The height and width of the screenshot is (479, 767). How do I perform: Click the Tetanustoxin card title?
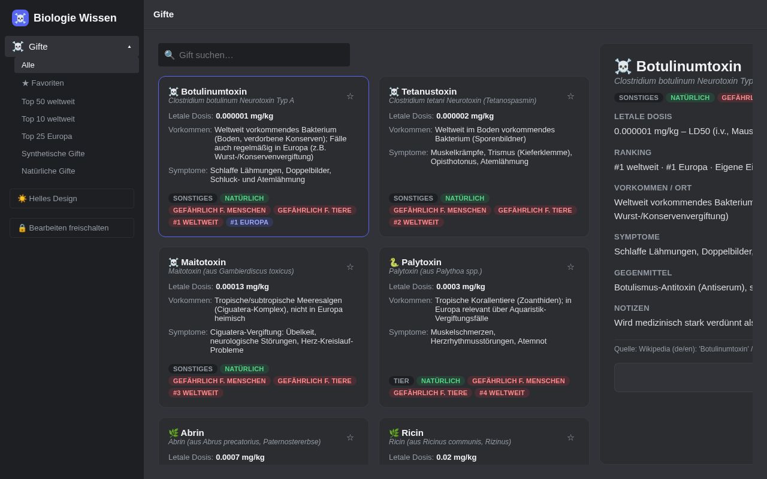pyautogui.click(x=429, y=92)
